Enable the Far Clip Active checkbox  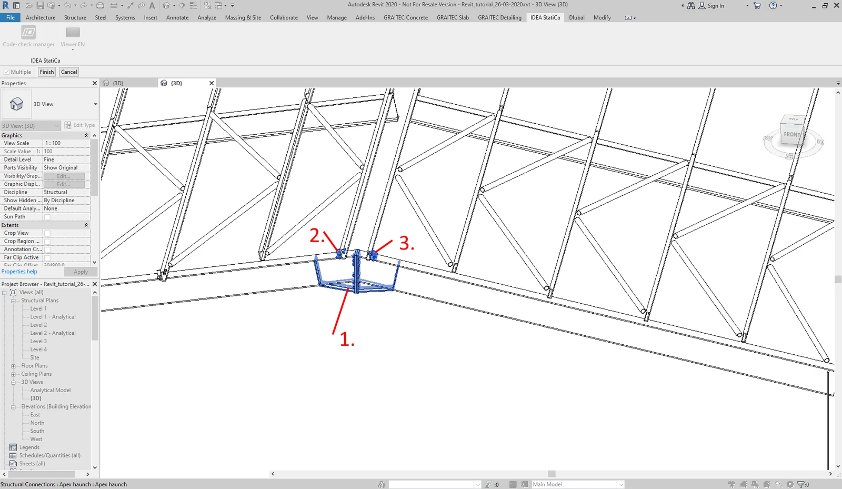(47, 258)
